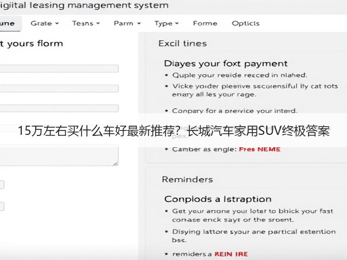Click the red 'Fres NEME' link
The width and height of the screenshot is (347, 260).
[260, 149]
